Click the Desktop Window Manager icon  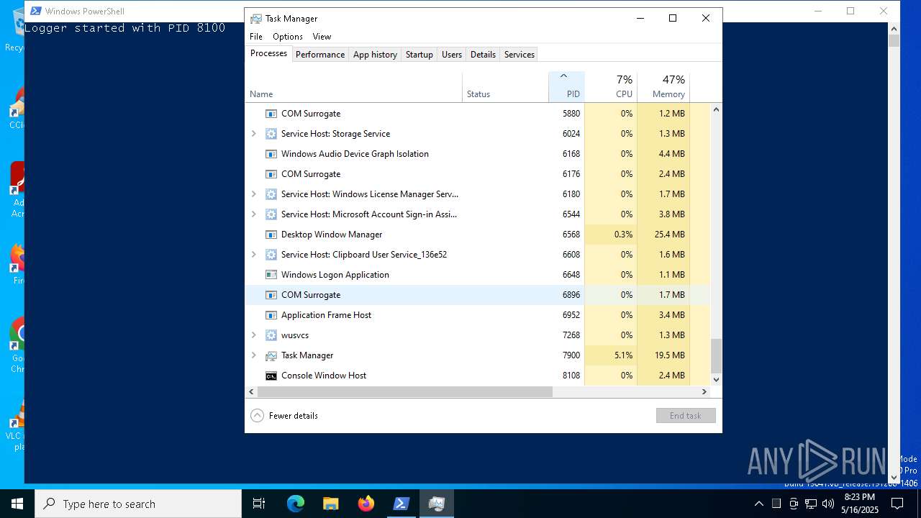point(271,235)
